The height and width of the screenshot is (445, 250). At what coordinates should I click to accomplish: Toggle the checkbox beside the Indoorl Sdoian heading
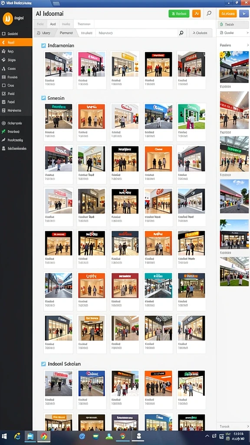pyautogui.click(x=43, y=364)
